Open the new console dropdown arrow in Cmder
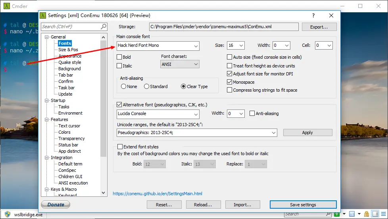 [x=344, y=214]
